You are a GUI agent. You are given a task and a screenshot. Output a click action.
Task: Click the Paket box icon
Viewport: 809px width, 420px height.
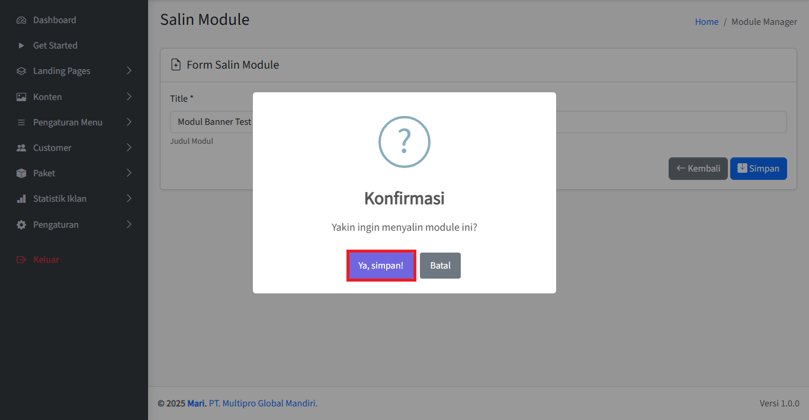[x=21, y=173]
